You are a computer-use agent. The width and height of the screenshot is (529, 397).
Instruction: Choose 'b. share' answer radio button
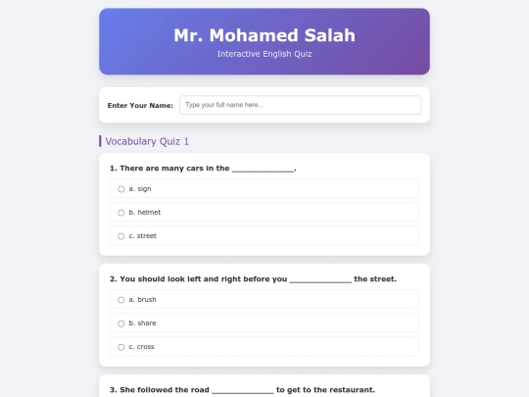click(121, 323)
